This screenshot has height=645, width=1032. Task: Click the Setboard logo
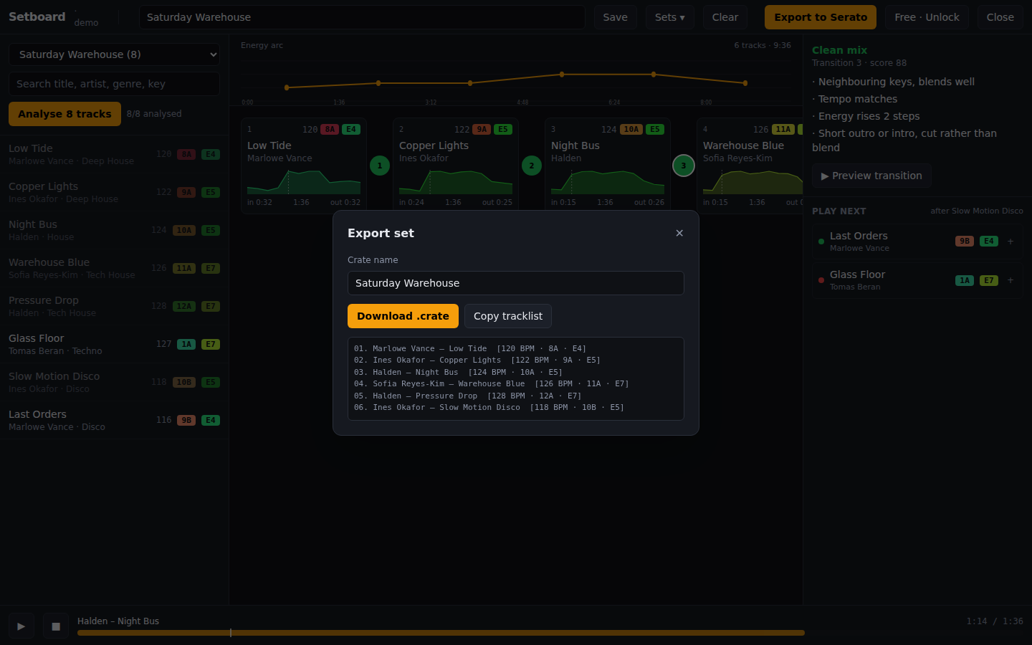37,16
